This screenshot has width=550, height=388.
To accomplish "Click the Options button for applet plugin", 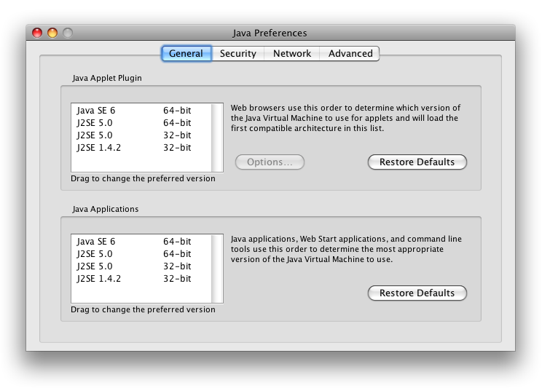I will point(270,162).
